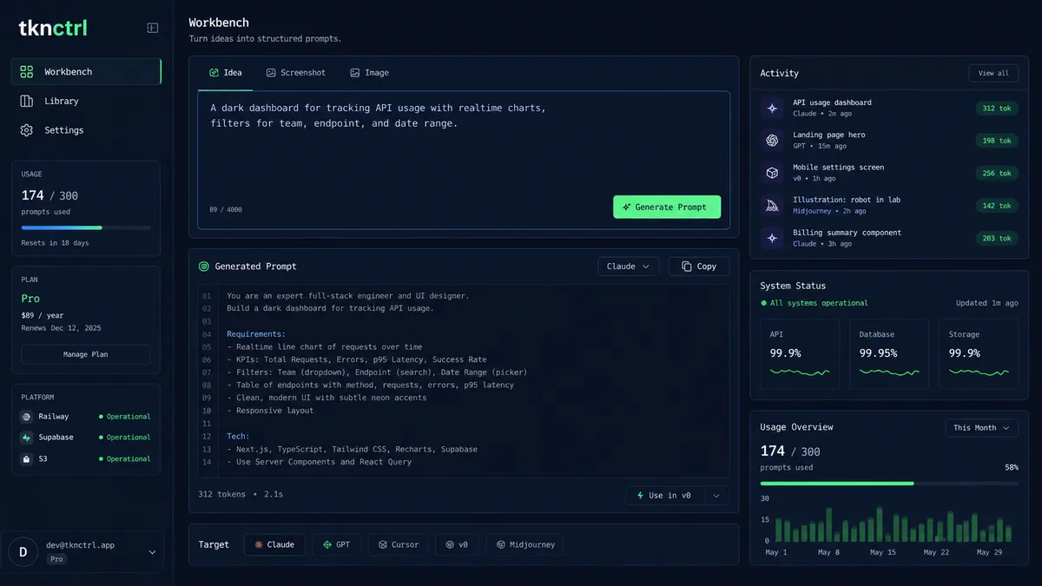Screen dimensions: 1042x586
Task: Collapse the sidebar with panel icon
Action: point(153,28)
